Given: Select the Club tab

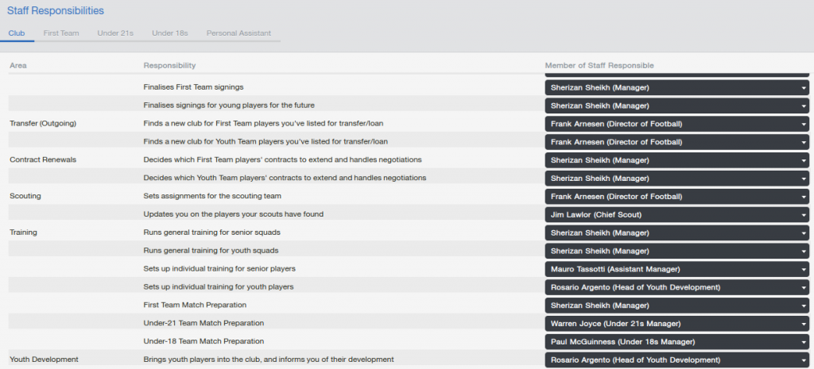Looking at the screenshot, I should 17,33.
